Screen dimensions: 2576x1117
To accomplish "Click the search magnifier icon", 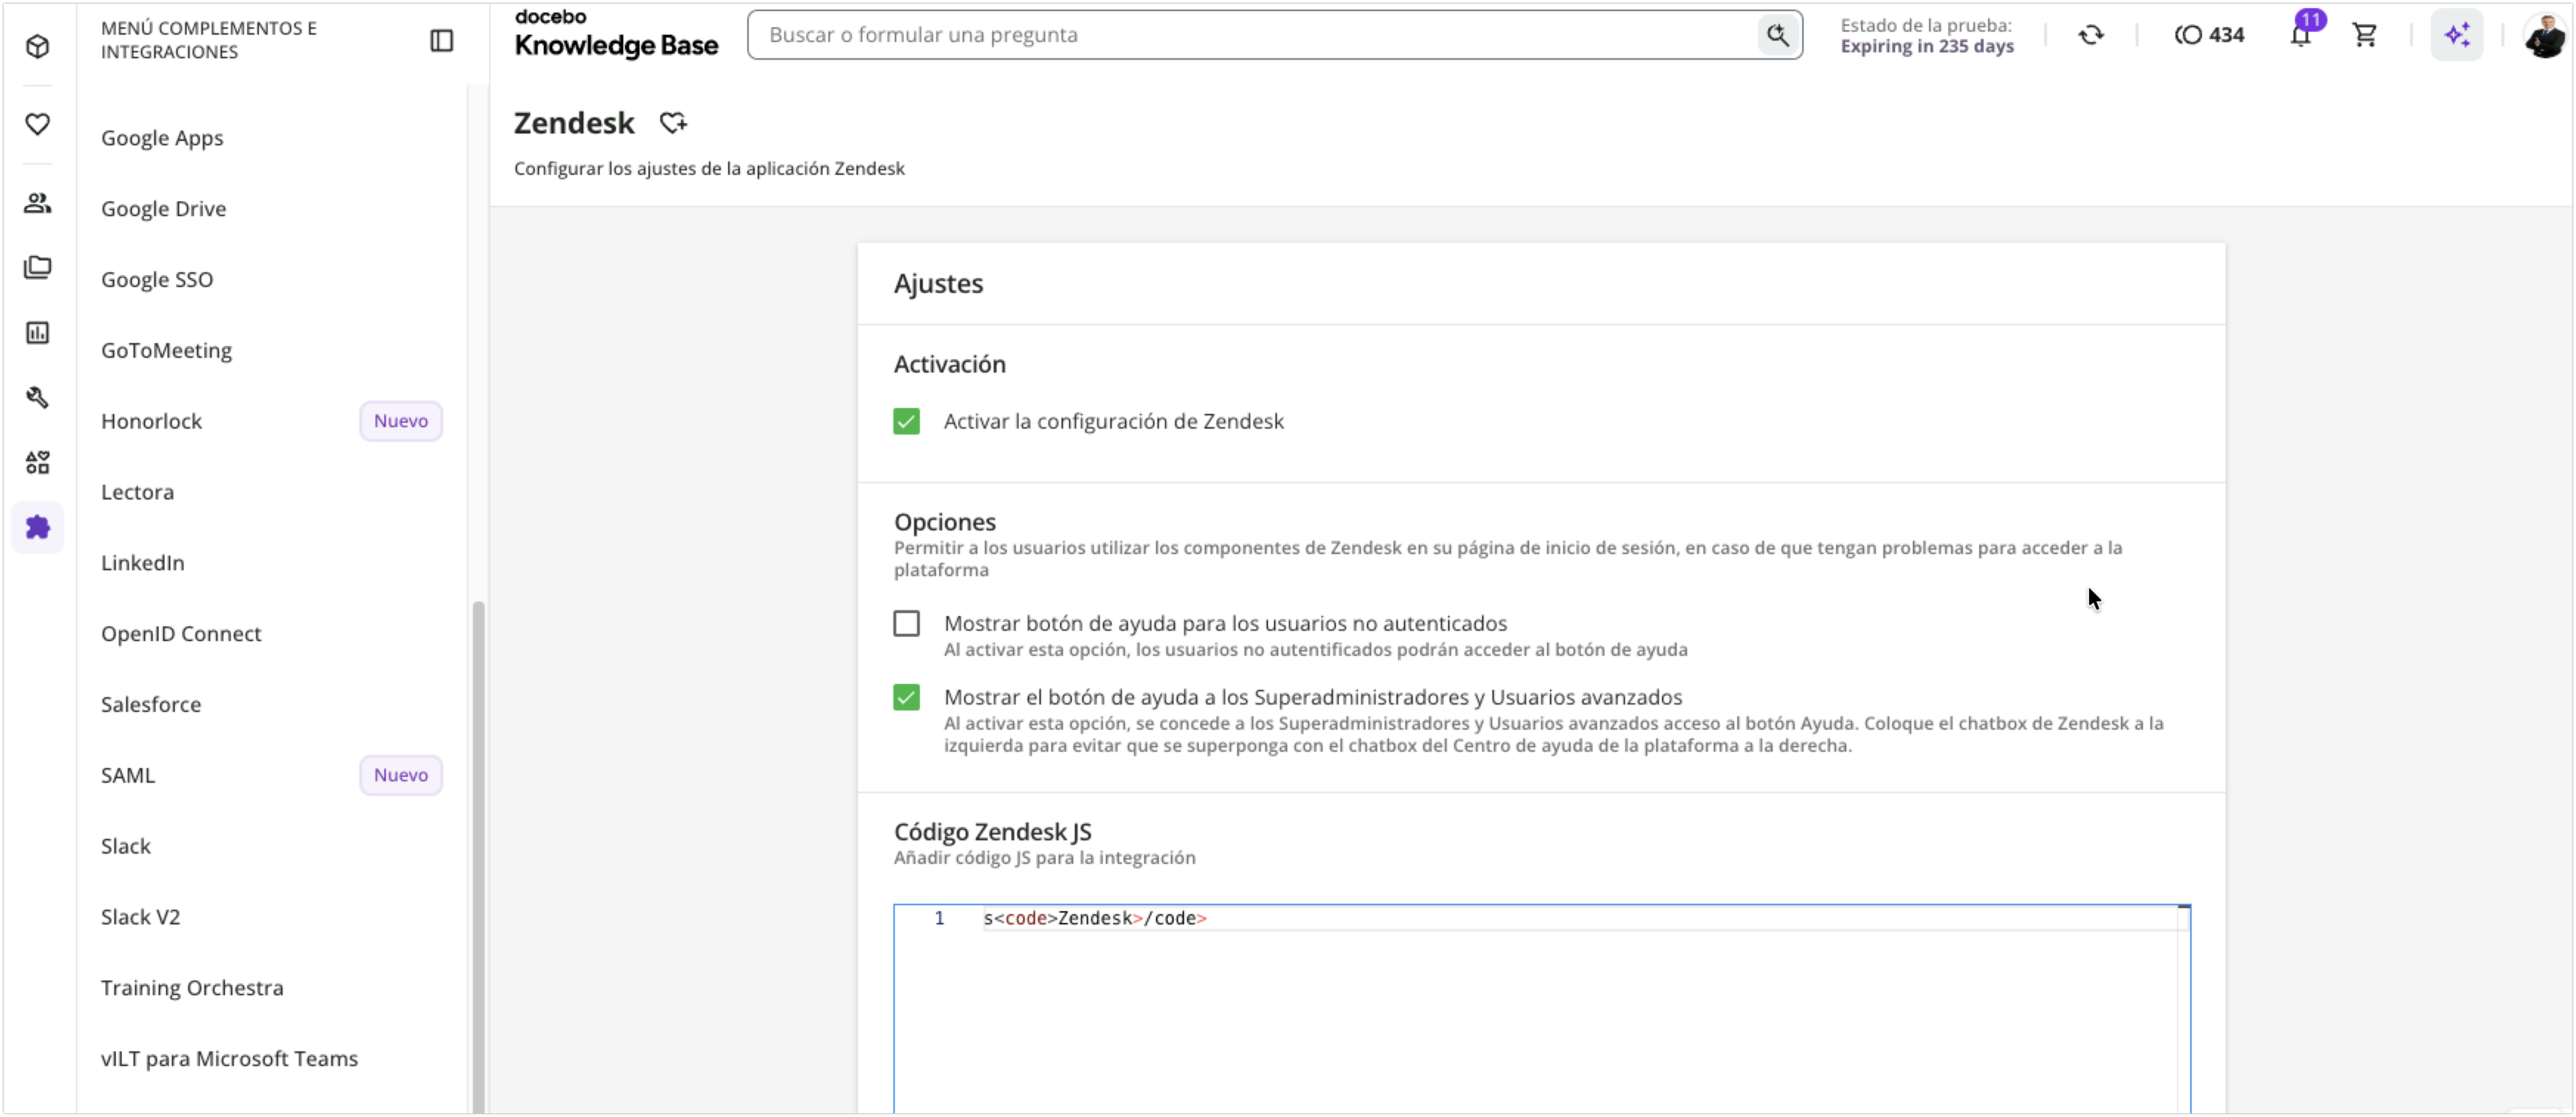I will click(x=1777, y=35).
